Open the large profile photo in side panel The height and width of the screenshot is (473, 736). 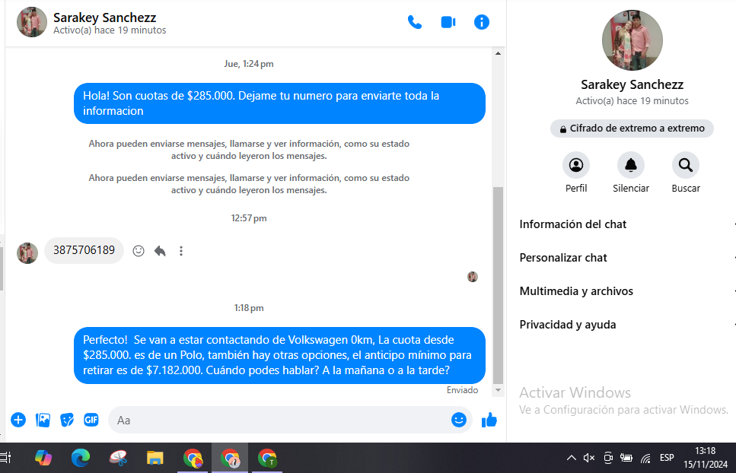632,40
